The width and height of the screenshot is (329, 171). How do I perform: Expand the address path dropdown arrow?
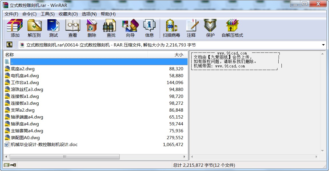(x=323, y=45)
